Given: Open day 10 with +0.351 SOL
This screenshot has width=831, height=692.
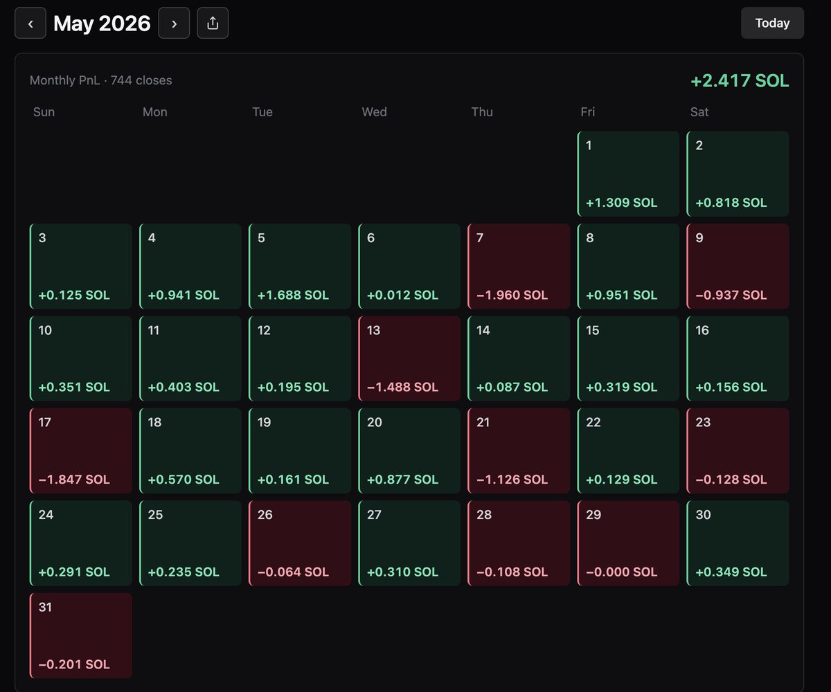Looking at the screenshot, I should (x=81, y=358).
